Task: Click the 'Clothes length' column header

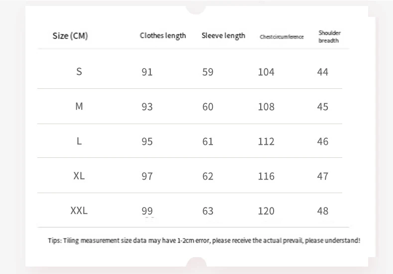Action: click(163, 35)
